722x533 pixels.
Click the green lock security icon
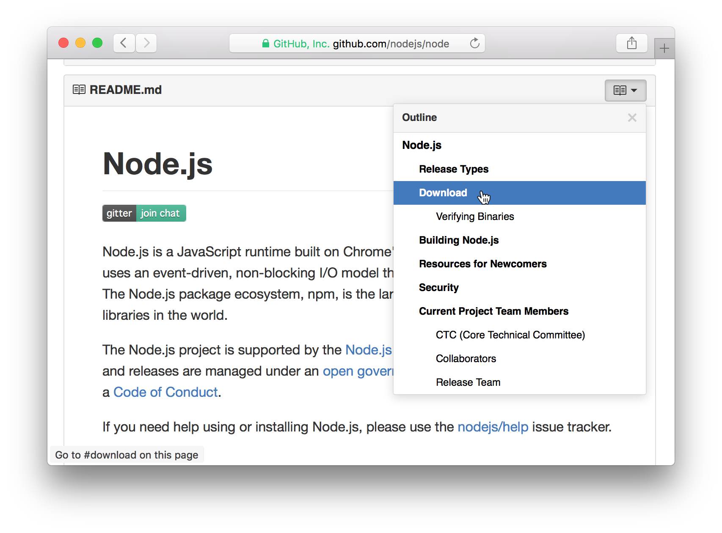(266, 43)
